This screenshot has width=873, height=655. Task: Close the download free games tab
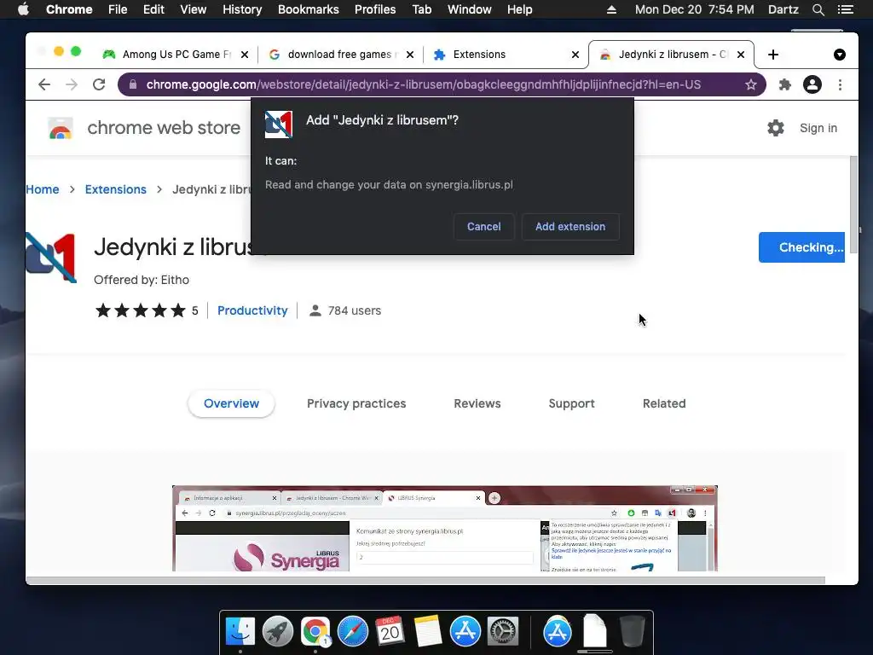[x=410, y=55]
